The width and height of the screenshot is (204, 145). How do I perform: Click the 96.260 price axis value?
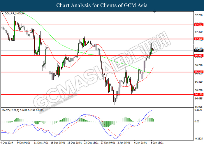(x=199, y=90)
